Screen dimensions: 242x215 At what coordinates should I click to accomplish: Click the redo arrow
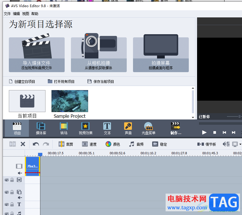46,144
